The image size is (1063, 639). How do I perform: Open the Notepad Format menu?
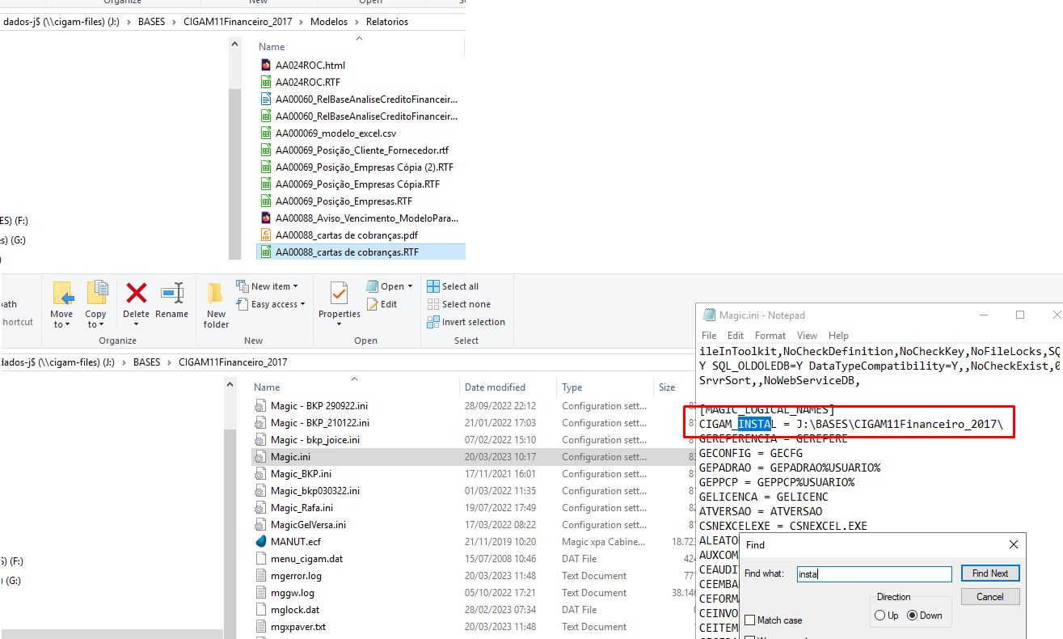[770, 335]
